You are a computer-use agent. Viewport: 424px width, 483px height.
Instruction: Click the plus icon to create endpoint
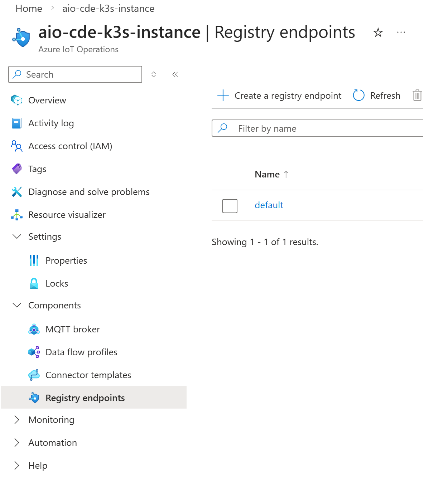(223, 96)
